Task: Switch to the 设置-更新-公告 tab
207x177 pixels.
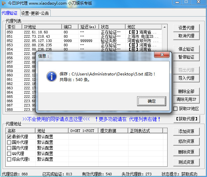Action: pyautogui.click(x=35, y=14)
